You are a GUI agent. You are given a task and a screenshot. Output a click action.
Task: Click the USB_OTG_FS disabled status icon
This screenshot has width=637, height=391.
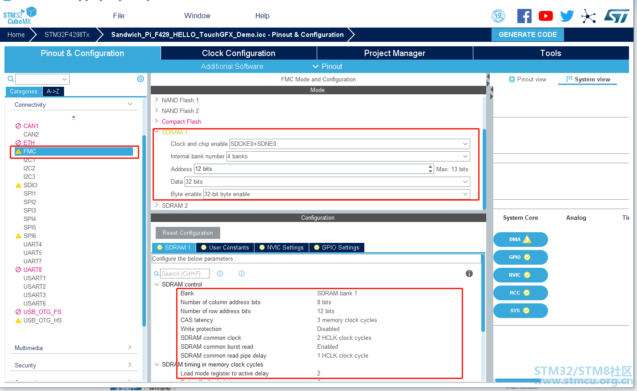(x=18, y=312)
